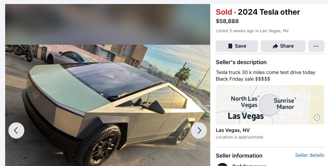Click Sunrise Manor label on map
The image size is (328, 166).
click(x=285, y=104)
